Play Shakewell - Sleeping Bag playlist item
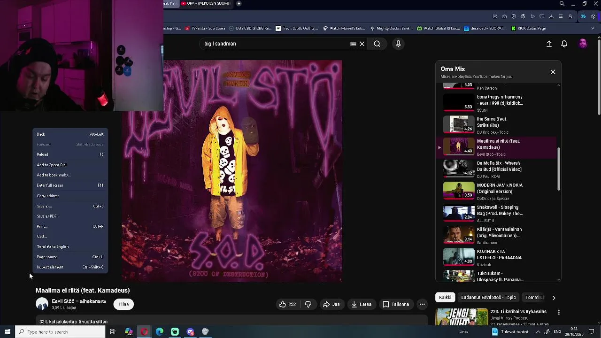 pos(497,213)
